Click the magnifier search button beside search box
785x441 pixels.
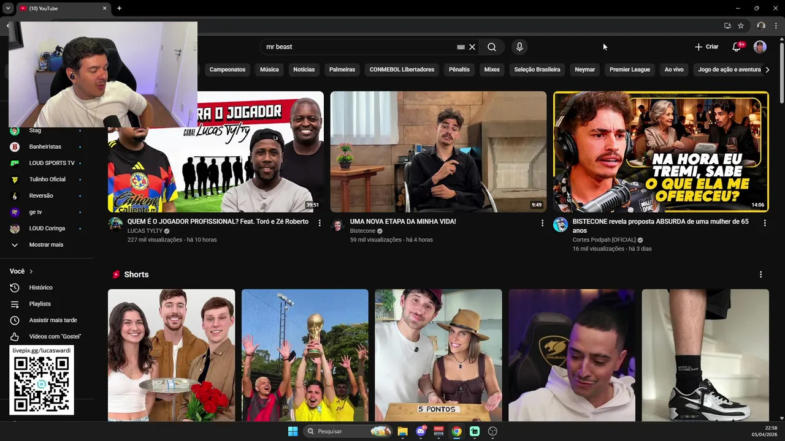coord(492,47)
